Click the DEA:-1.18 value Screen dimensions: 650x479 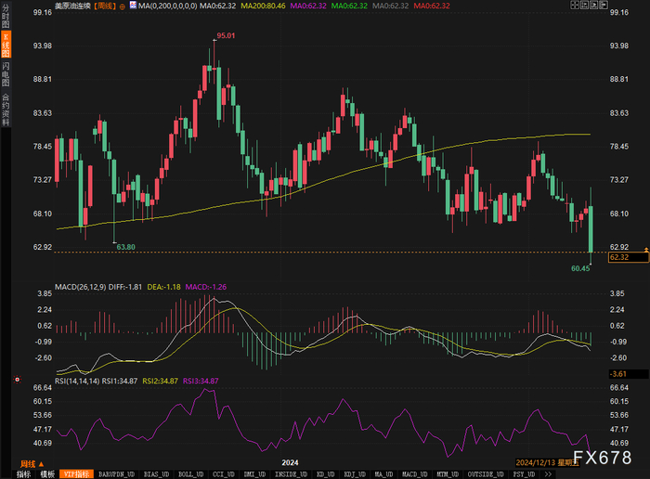click(x=163, y=287)
